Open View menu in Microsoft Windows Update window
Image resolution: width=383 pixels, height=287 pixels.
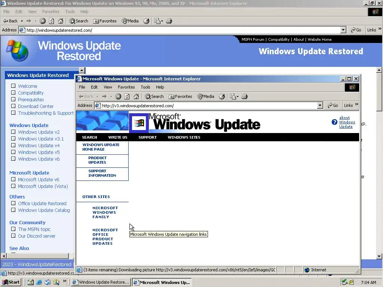pos(108,87)
